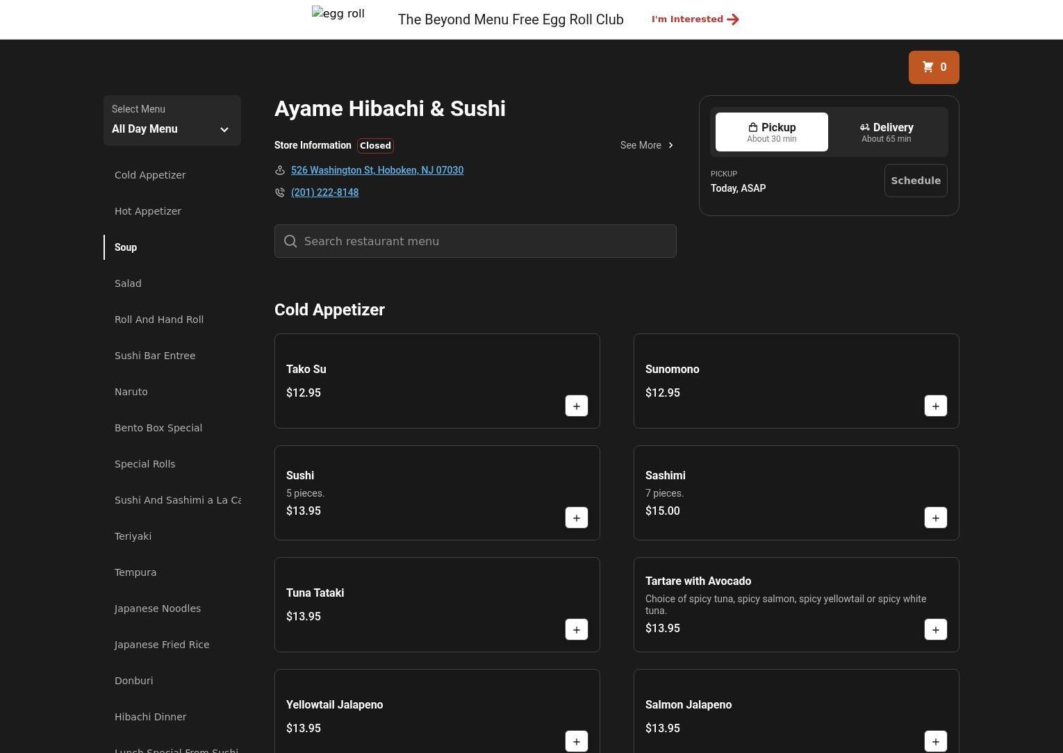Select Japanese Noodles in the sidebar

click(158, 609)
